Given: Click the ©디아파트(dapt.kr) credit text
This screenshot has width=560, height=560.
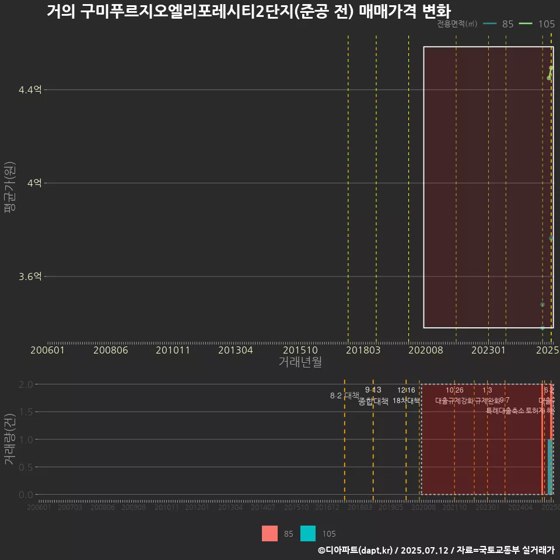Looking at the screenshot, I should click(x=355, y=550).
